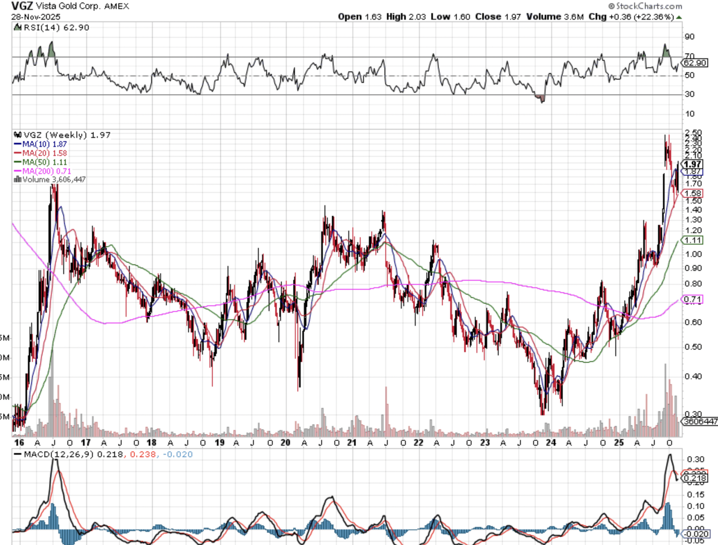
Task: Click the candlestick icon beside VGZ (Weekly)
Action: coord(18,135)
